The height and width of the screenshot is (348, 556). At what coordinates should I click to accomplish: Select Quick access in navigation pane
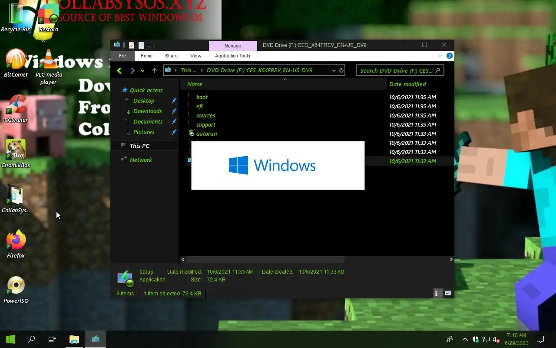(x=146, y=90)
